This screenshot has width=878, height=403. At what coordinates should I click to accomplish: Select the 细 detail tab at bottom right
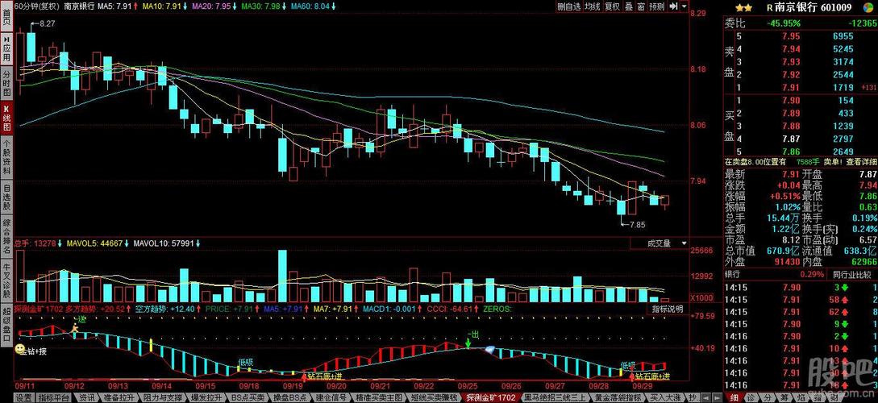point(734,397)
